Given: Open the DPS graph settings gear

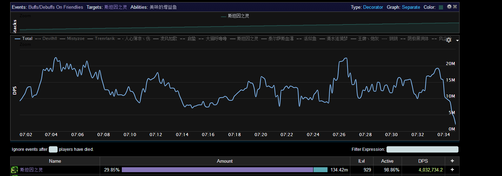Looking at the screenshot, I should click(x=449, y=40).
